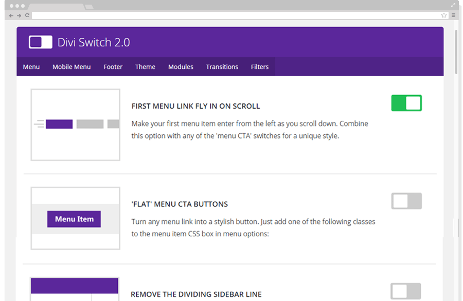Viewport: 463px width, 301px height.
Task: Open the browser hamburger menu
Action: tap(454, 15)
